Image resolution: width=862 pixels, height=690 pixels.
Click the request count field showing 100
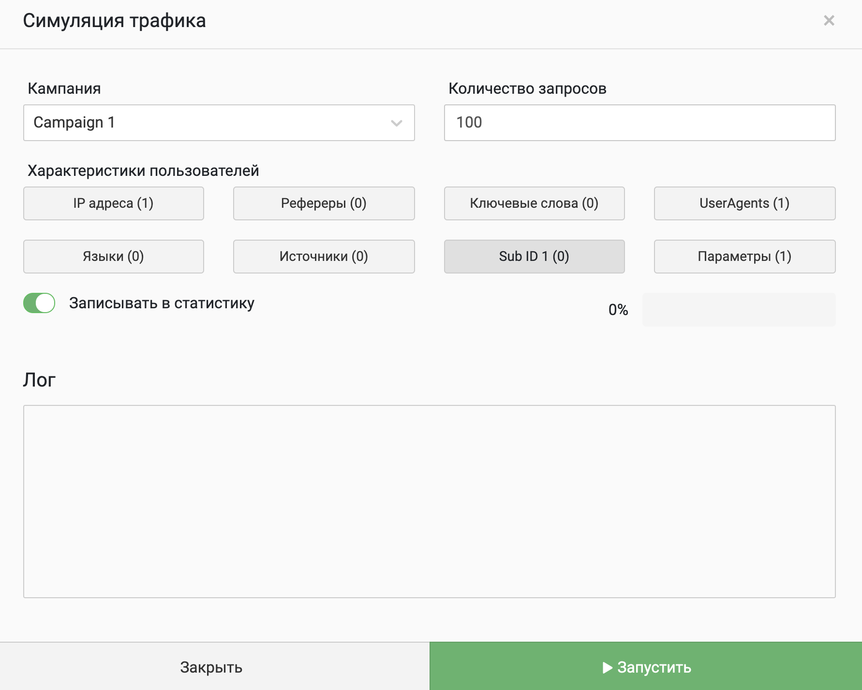(639, 123)
